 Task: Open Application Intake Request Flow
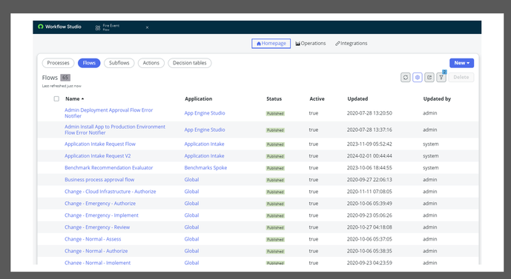(100, 144)
